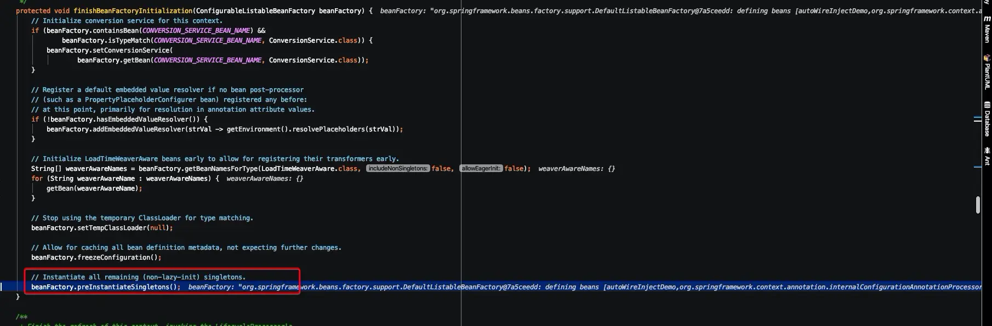
Task: Click the beanFactory.setConversionService( line
Action: pyautogui.click(x=110, y=50)
